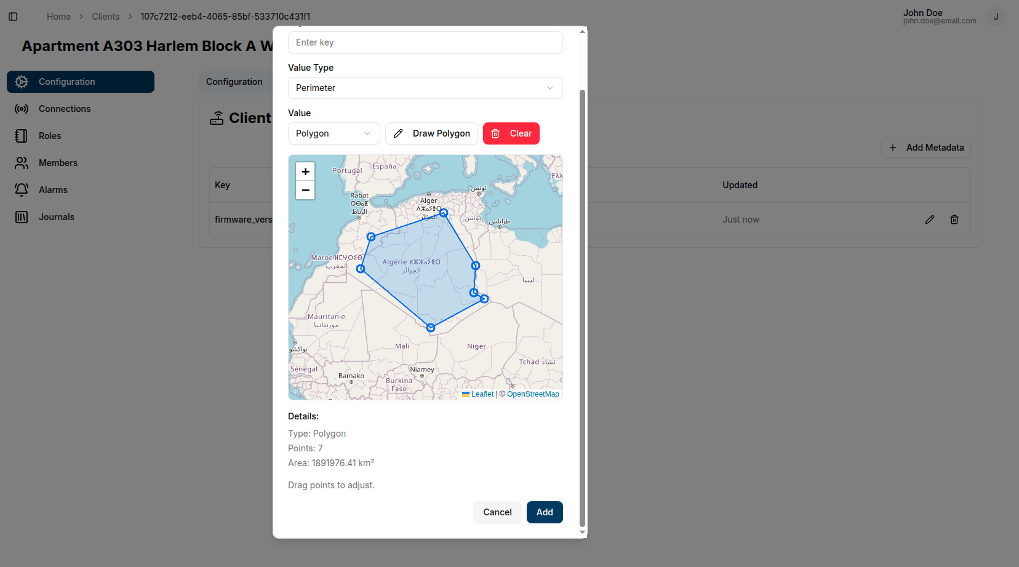Image resolution: width=1019 pixels, height=567 pixels.
Task: Open user avatar J menu
Action: click(996, 17)
